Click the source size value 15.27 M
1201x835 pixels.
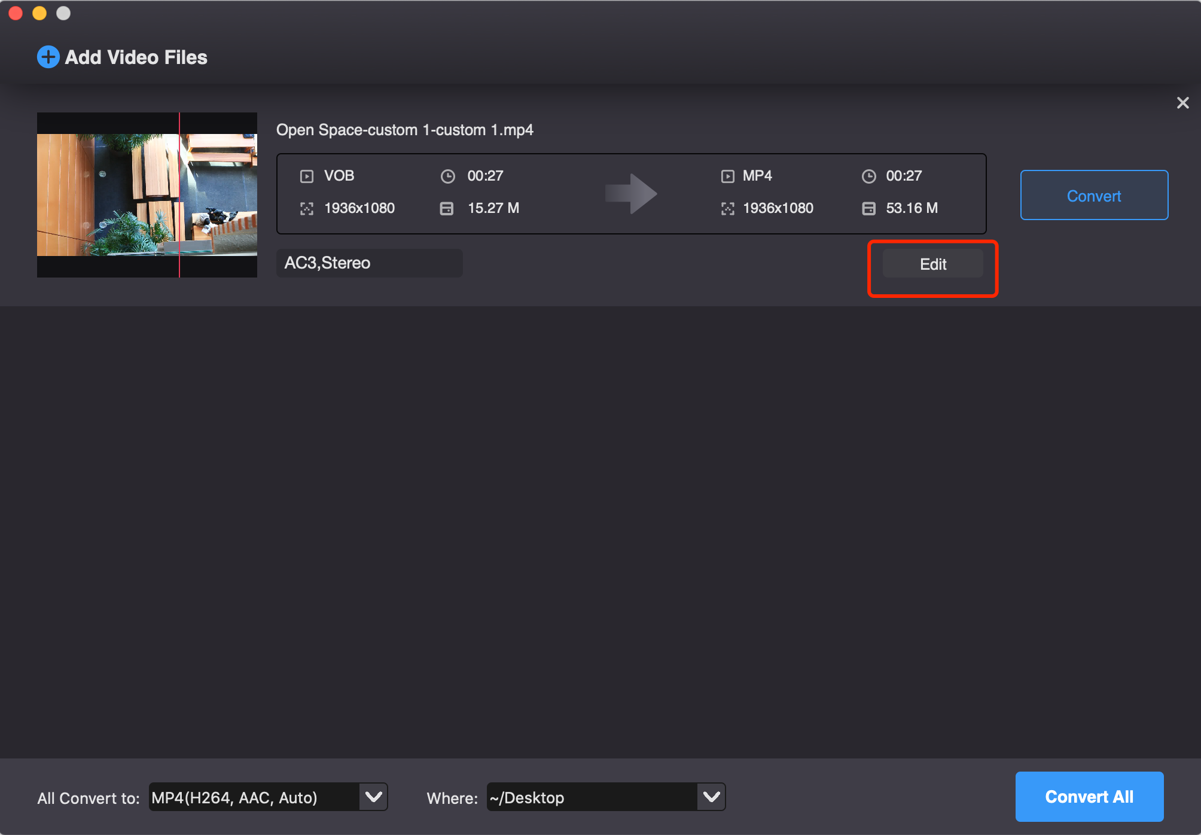coord(493,208)
